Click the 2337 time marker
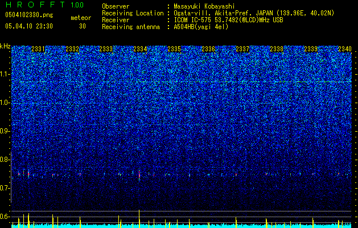 (x=242, y=49)
